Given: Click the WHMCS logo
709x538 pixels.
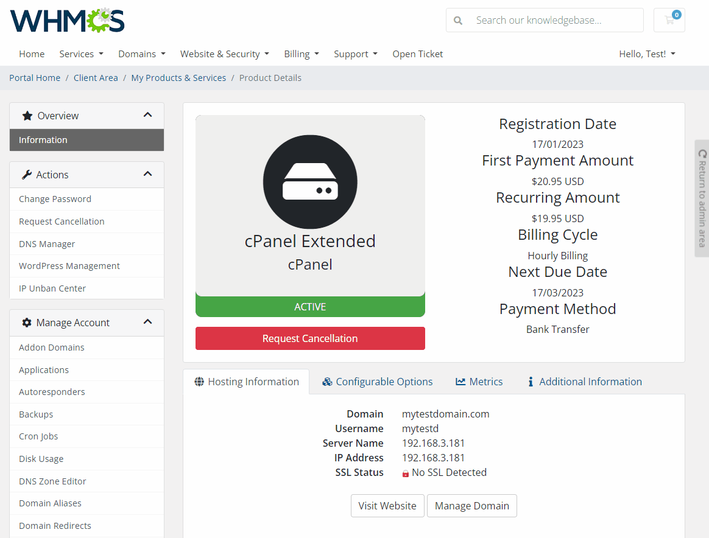Looking at the screenshot, I should point(67,20).
